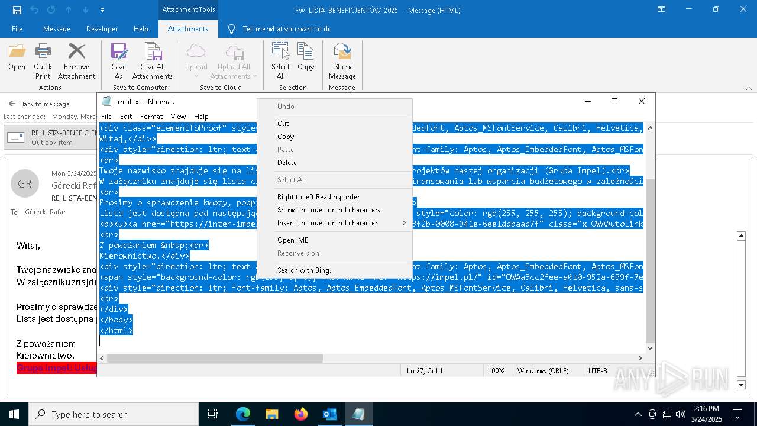Choose Copy in the context menu
Image resolution: width=757 pixels, height=426 pixels.
click(x=334, y=137)
